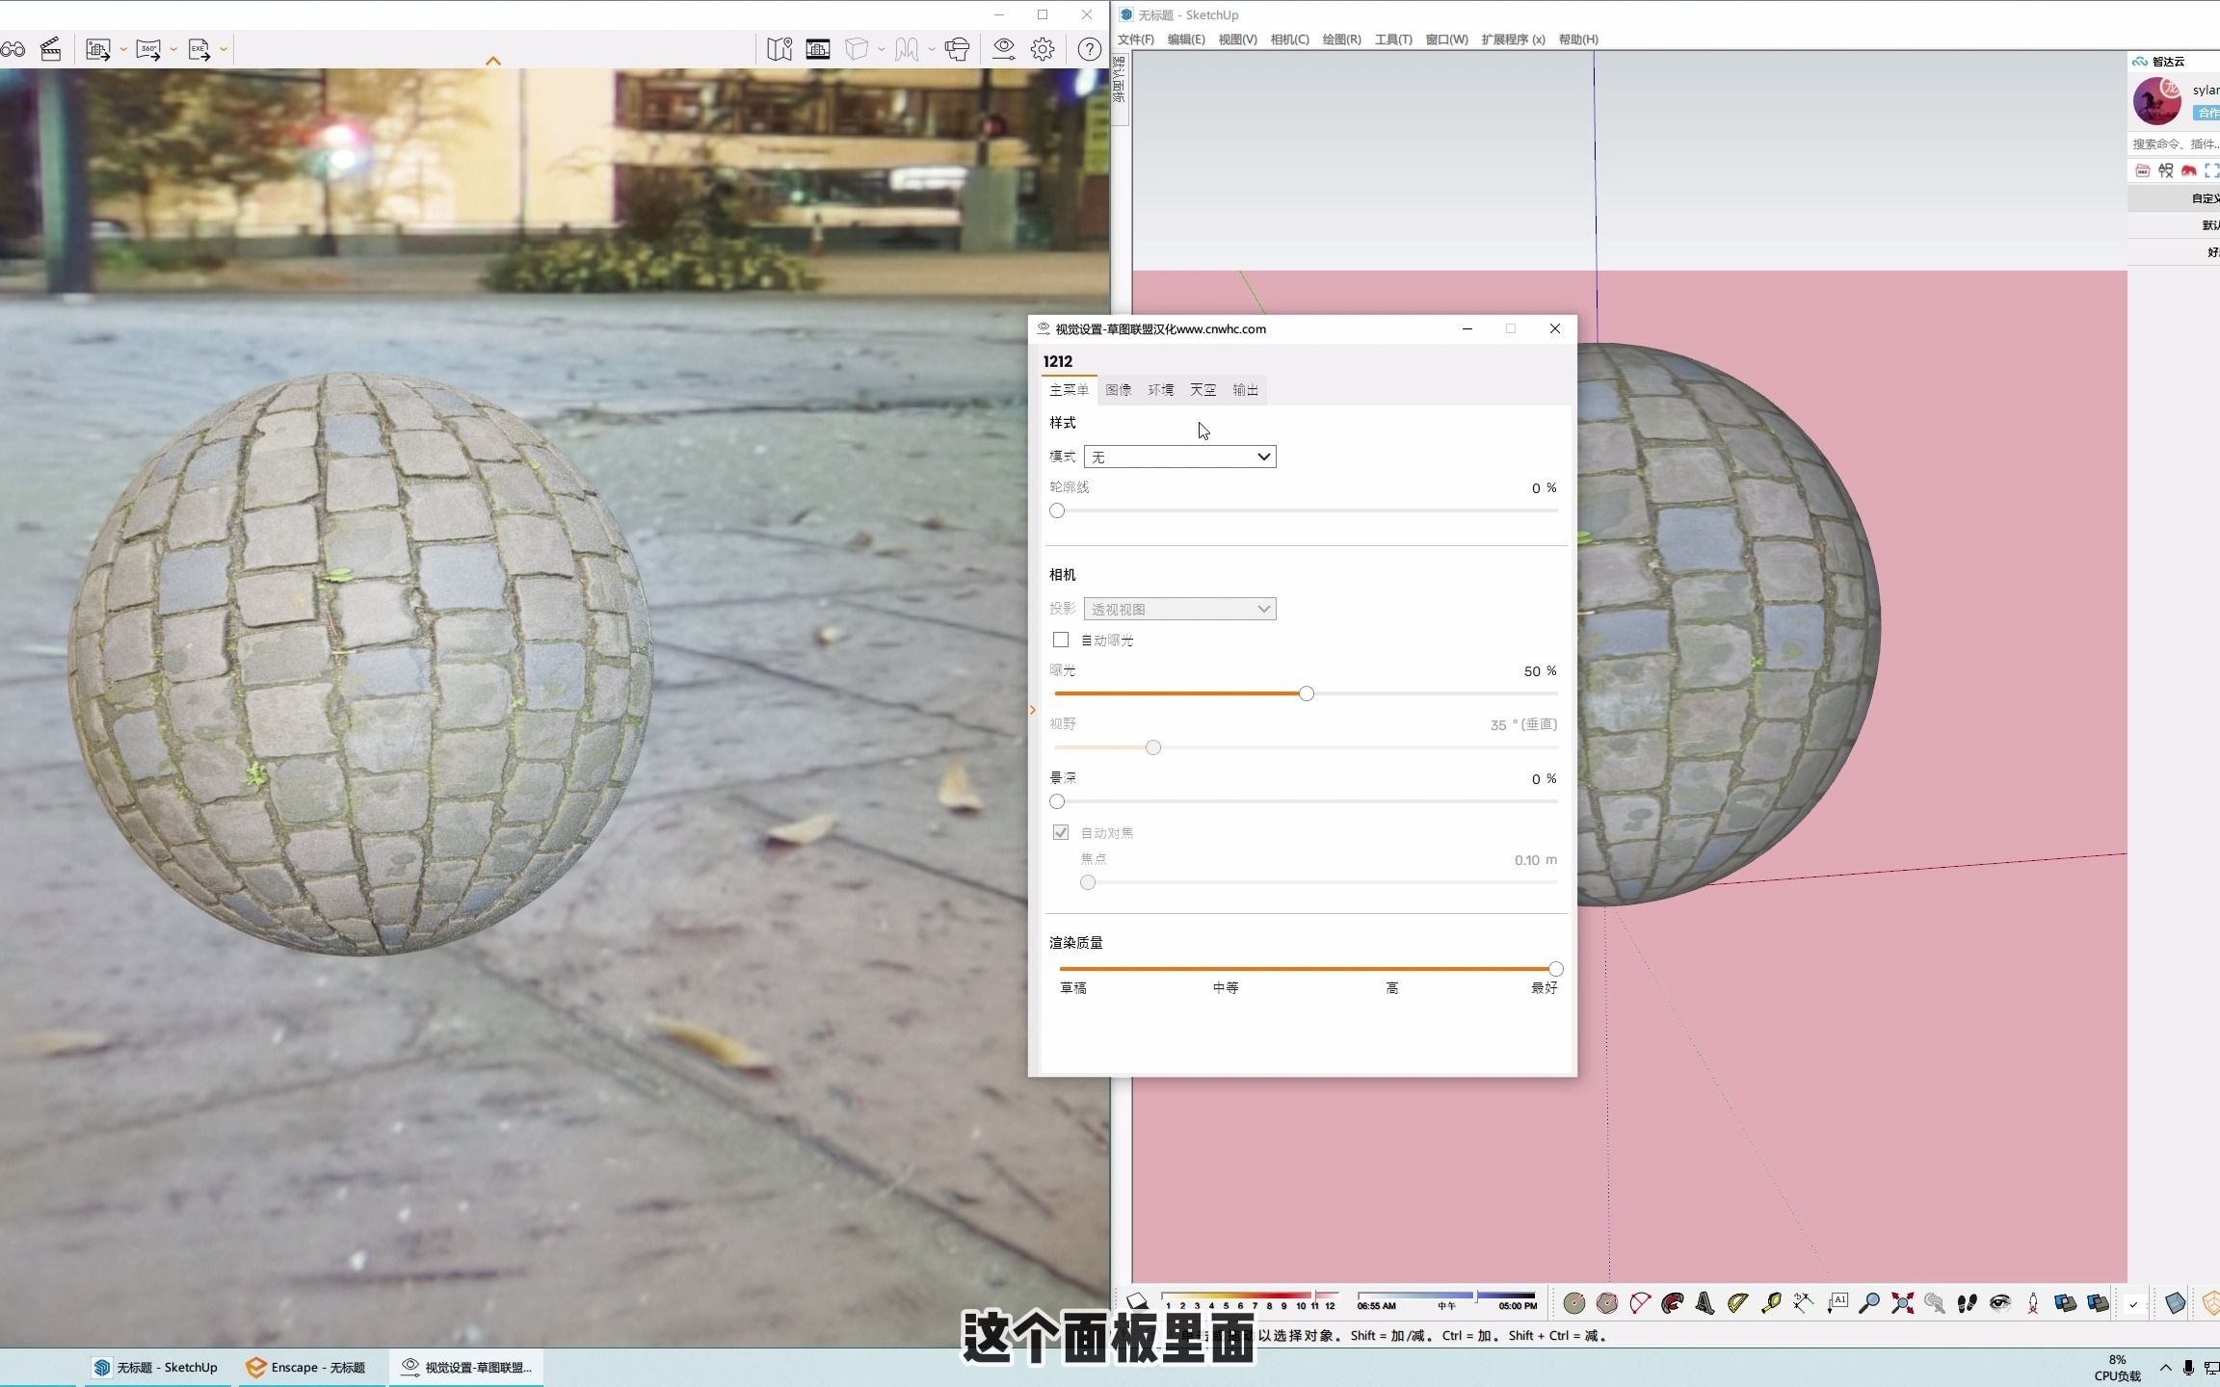Expand the 360 panorama export dropdown arrow
The image size is (2220, 1387).
click(x=173, y=49)
